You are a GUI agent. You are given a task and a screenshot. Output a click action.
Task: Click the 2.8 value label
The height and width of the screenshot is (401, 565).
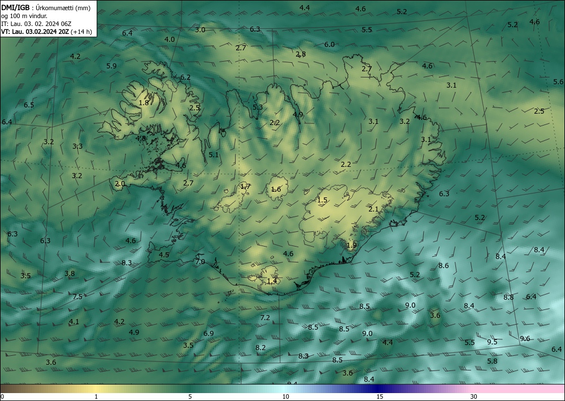pyautogui.click(x=301, y=54)
